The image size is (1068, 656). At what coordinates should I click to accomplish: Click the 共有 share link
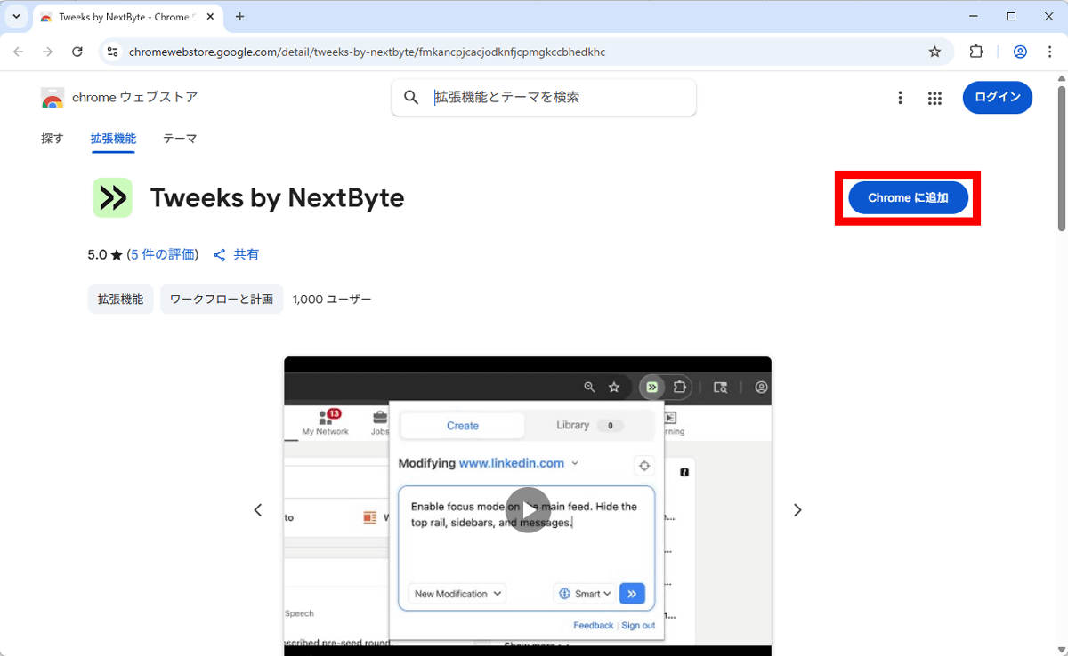tap(237, 255)
